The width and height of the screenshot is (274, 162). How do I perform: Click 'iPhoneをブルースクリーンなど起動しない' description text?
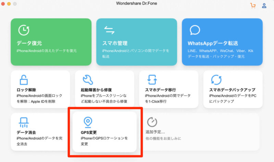tap(104, 98)
